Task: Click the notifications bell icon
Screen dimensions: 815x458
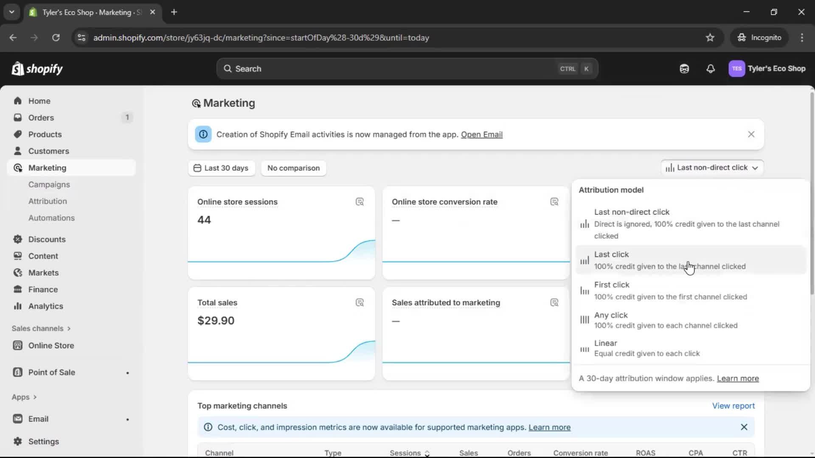Action: point(710,69)
